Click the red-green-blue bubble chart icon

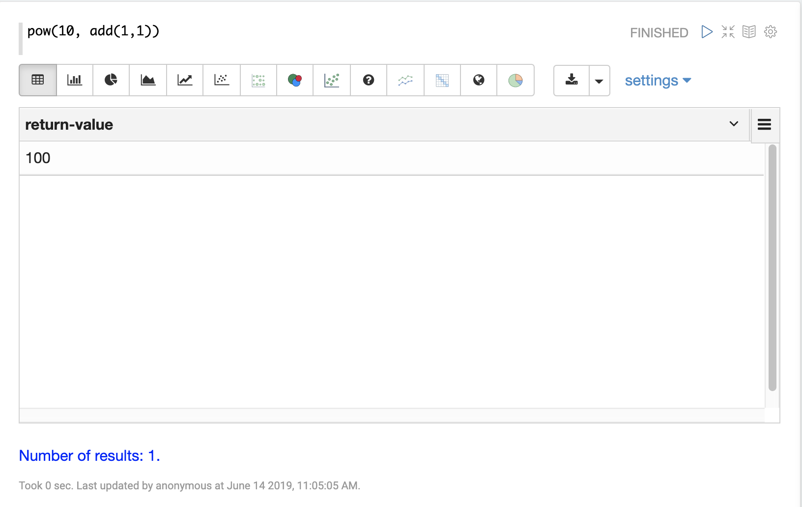[295, 80]
